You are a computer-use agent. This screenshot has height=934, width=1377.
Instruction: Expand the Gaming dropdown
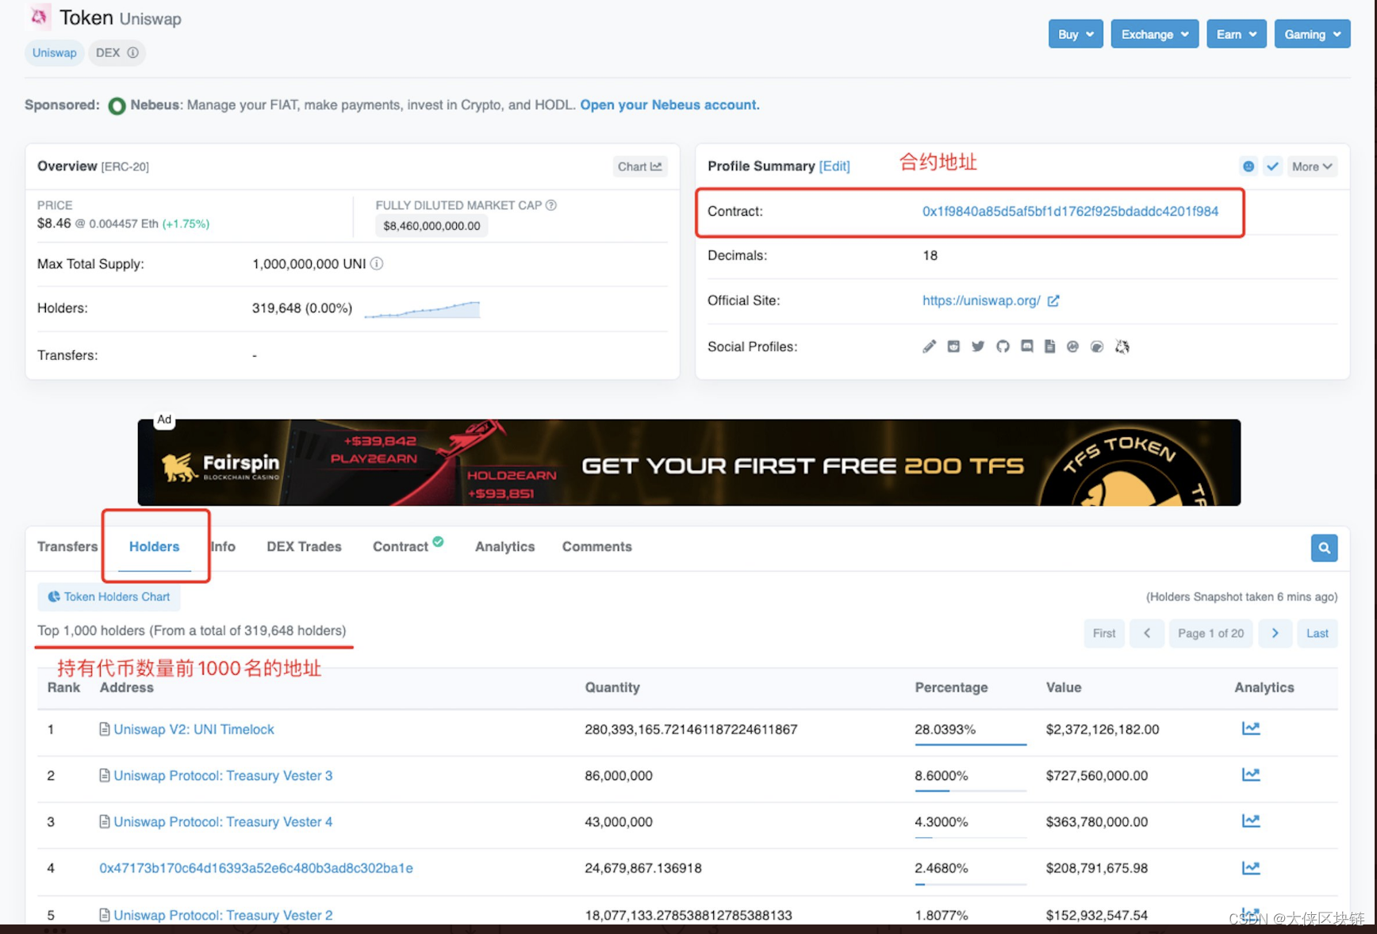tap(1311, 34)
